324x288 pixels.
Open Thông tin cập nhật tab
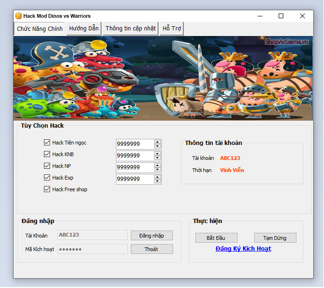coord(130,29)
